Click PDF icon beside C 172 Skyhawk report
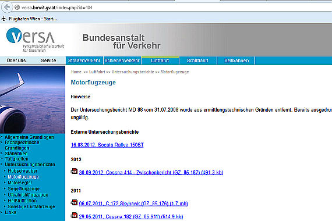The height and width of the screenshot is (221, 332). [74, 202]
